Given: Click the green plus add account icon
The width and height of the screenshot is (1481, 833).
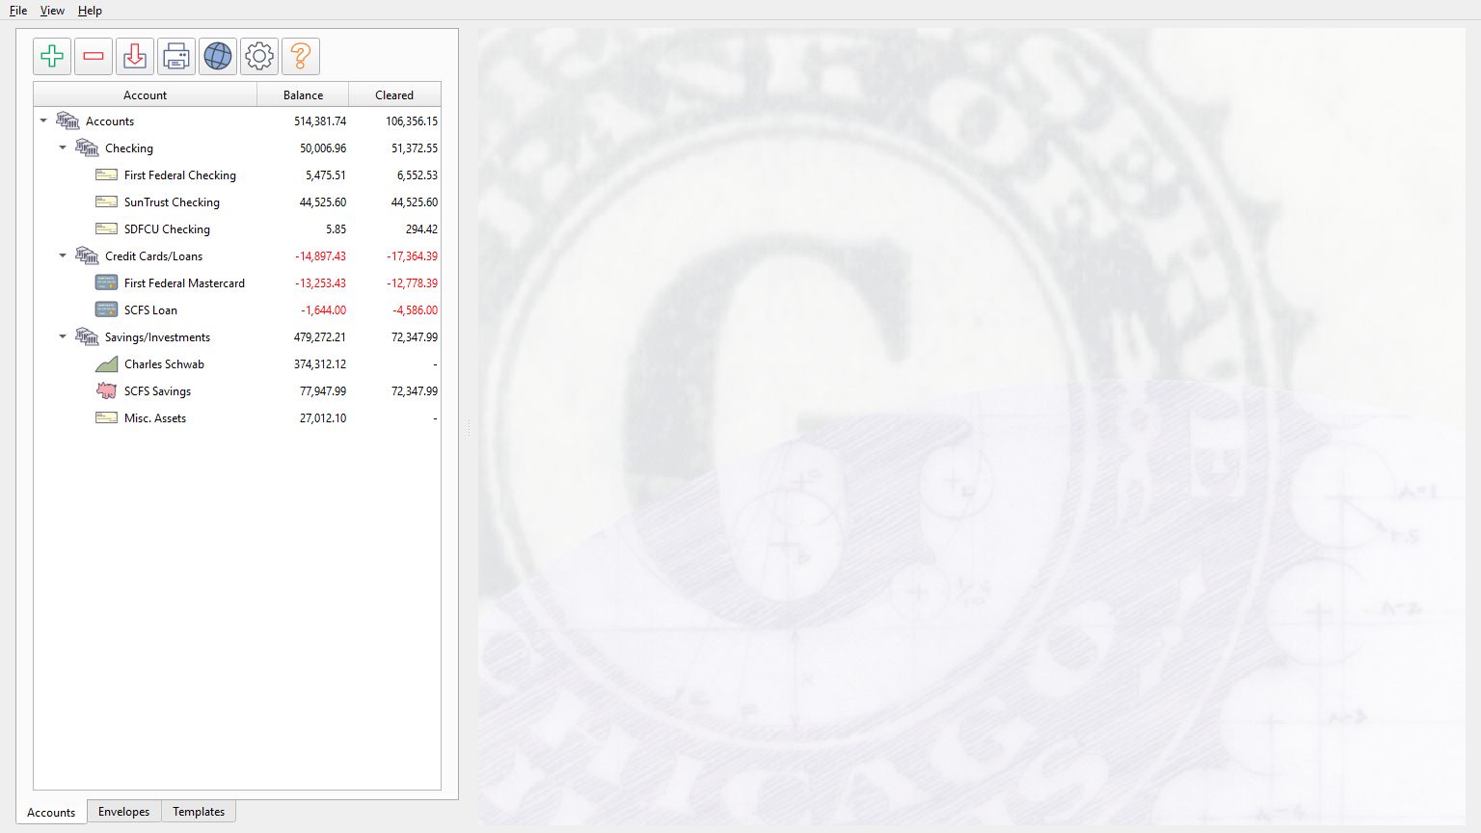Looking at the screenshot, I should tap(52, 57).
